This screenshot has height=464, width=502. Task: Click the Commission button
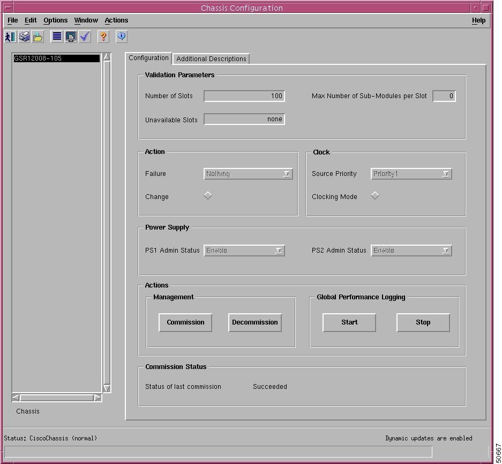coord(185,322)
